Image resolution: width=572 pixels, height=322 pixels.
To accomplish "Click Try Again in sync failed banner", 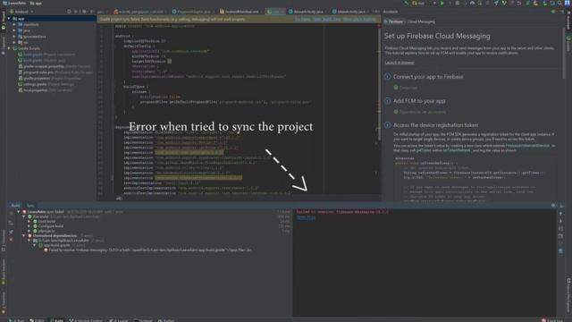I will 302,19.
